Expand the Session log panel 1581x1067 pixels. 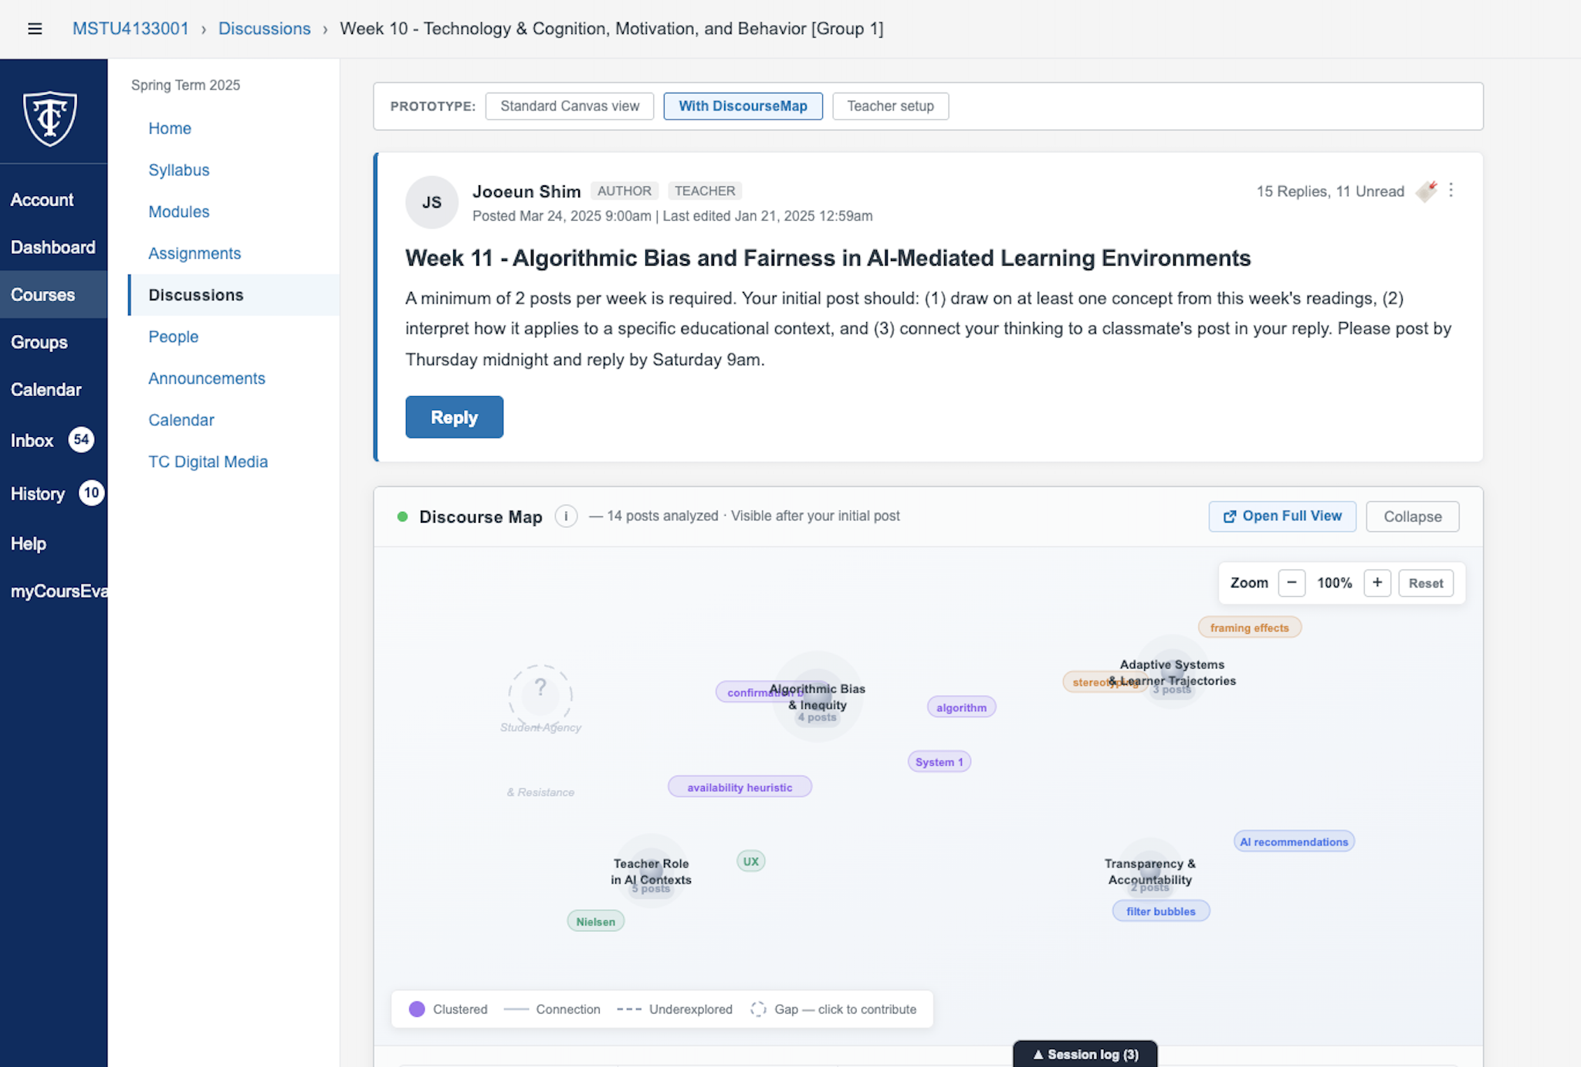click(x=1084, y=1054)
